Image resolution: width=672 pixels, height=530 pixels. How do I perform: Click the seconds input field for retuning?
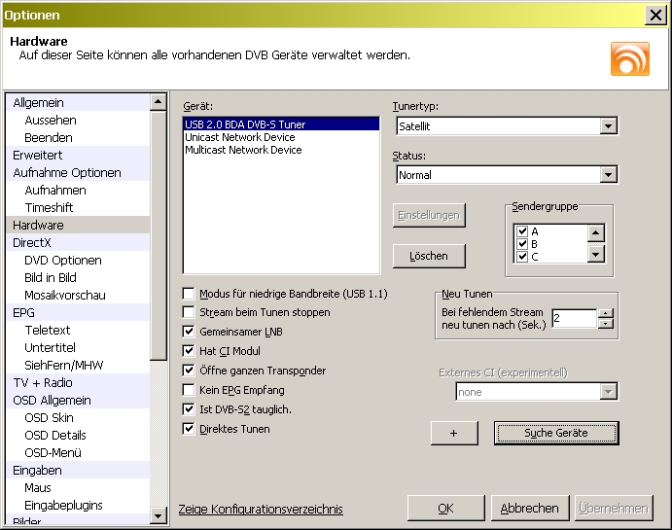pyautogui.click(x=573, y=318)
